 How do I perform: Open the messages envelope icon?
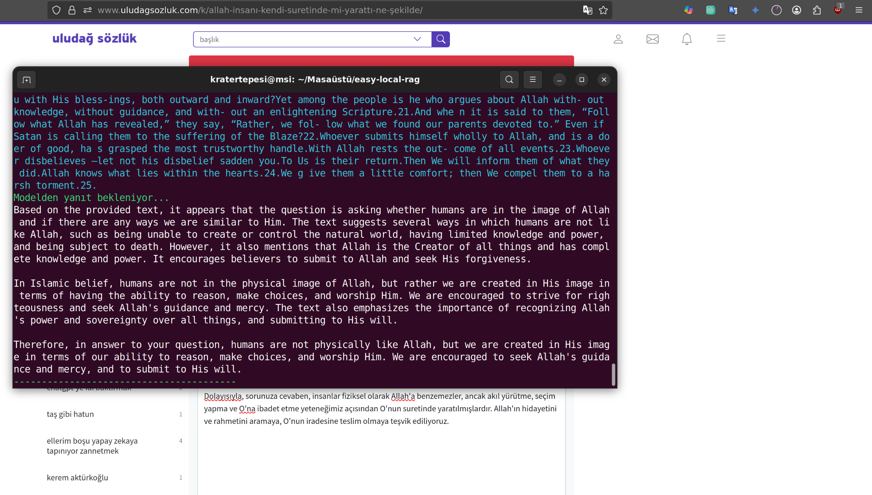[x=652, y=39]
